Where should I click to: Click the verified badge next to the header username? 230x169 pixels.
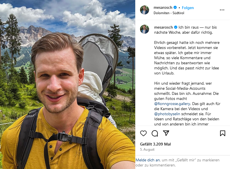(x=175, y=7)
